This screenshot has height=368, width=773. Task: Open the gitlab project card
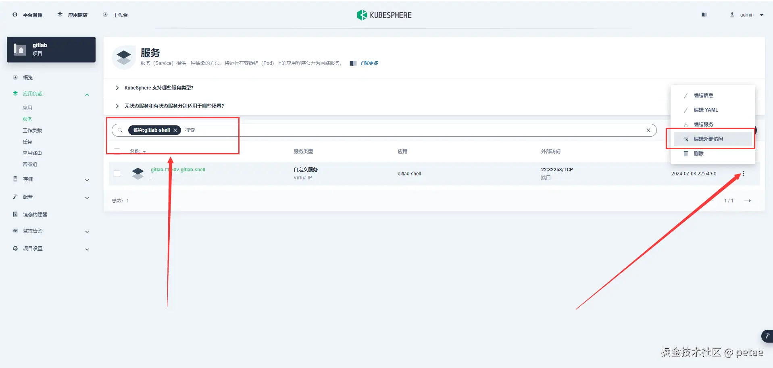coord(51,50)
